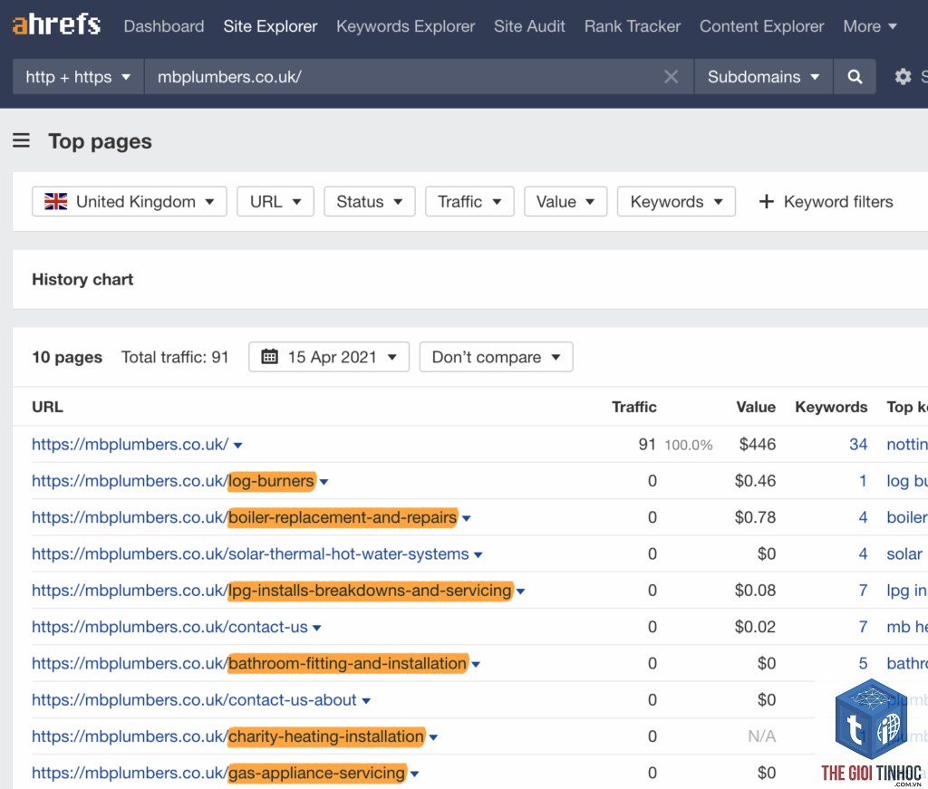Viewport: 928px width, 789px height.
Task: Click keywords count 1 in log-burners row
Action: [863, 481]
